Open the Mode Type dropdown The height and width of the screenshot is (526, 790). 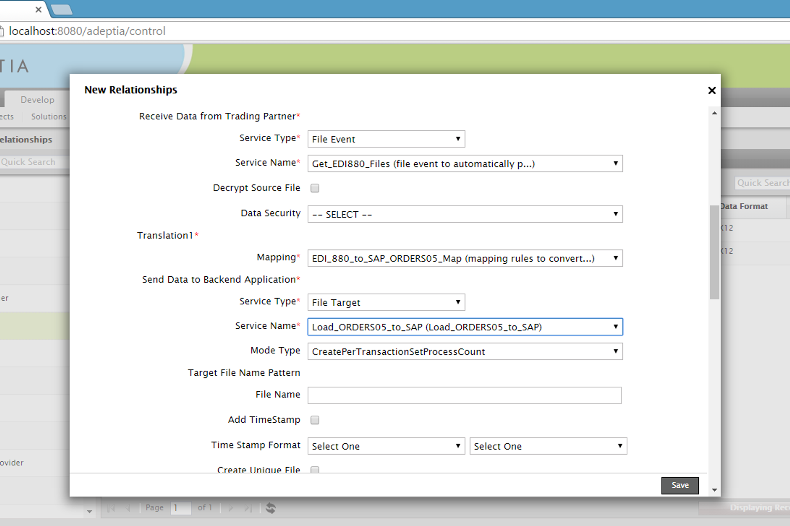tap(465, 351)
